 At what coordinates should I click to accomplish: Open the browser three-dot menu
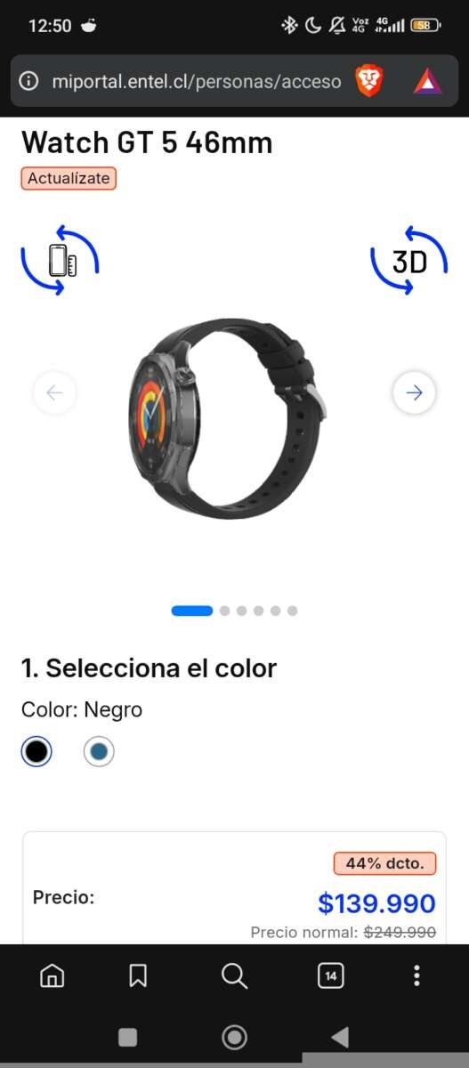tap(416, 976)
